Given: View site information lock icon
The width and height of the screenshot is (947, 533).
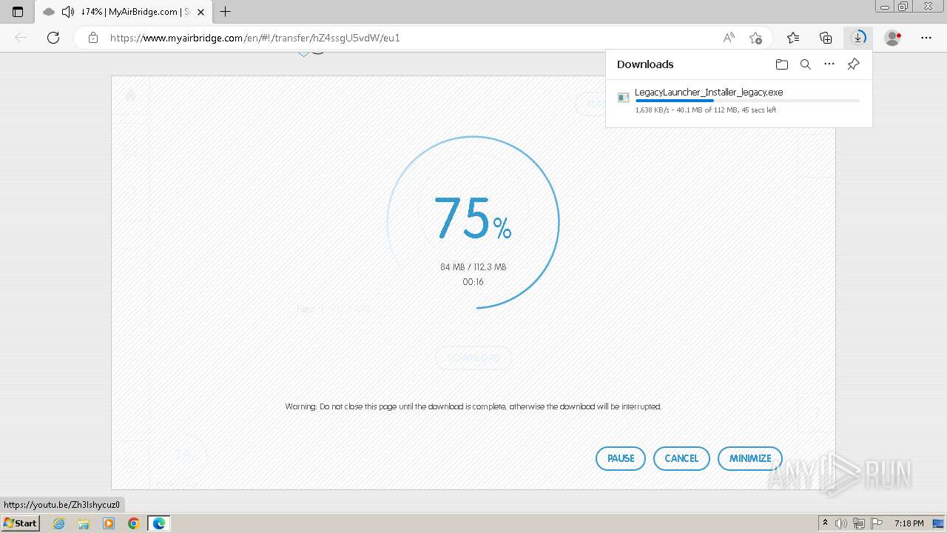Looking at the screenshot, I should (92, 38).
